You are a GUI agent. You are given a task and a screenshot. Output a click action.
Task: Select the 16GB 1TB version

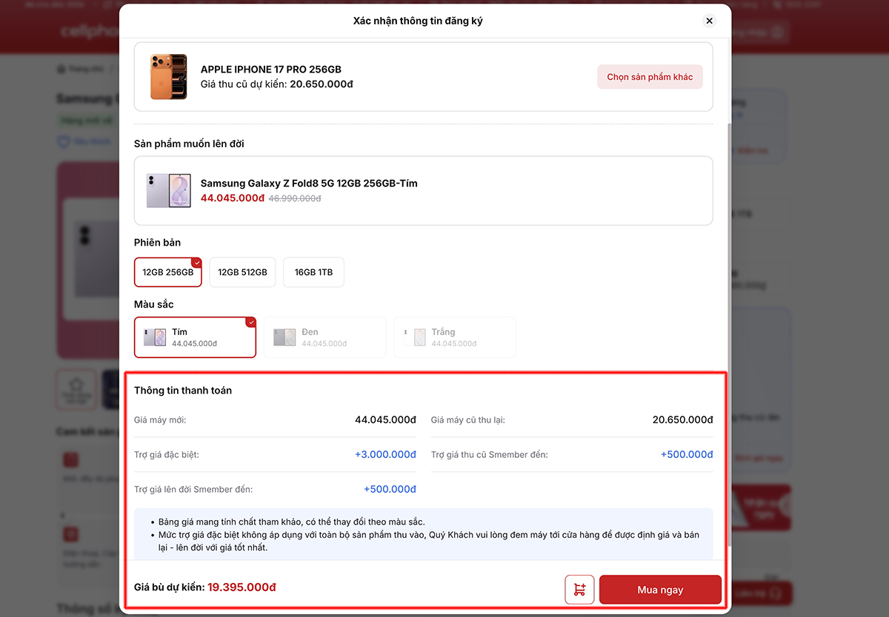[x=313, y=272]
